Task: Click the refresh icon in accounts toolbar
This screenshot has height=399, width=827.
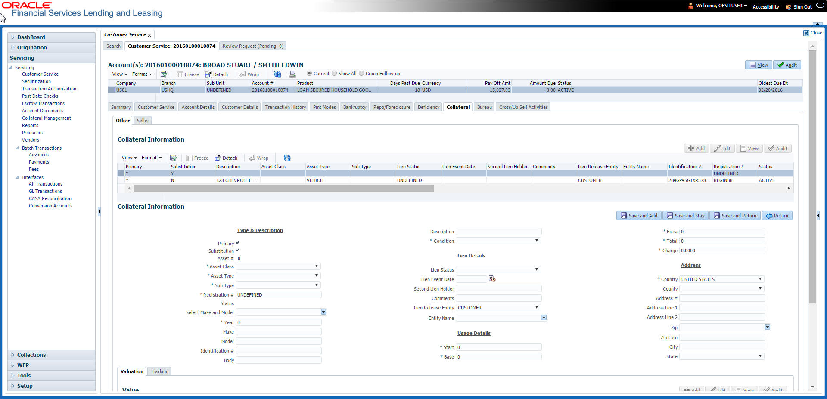Action: click(x=277, y=74)
